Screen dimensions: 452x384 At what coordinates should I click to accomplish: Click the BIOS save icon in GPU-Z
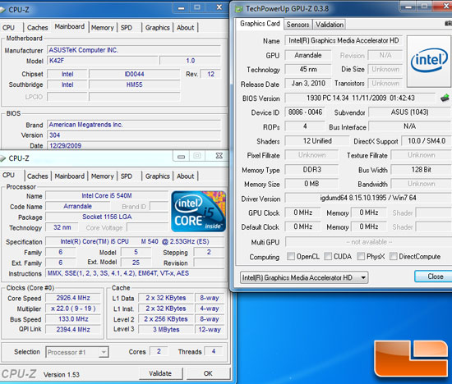point(445,98)
